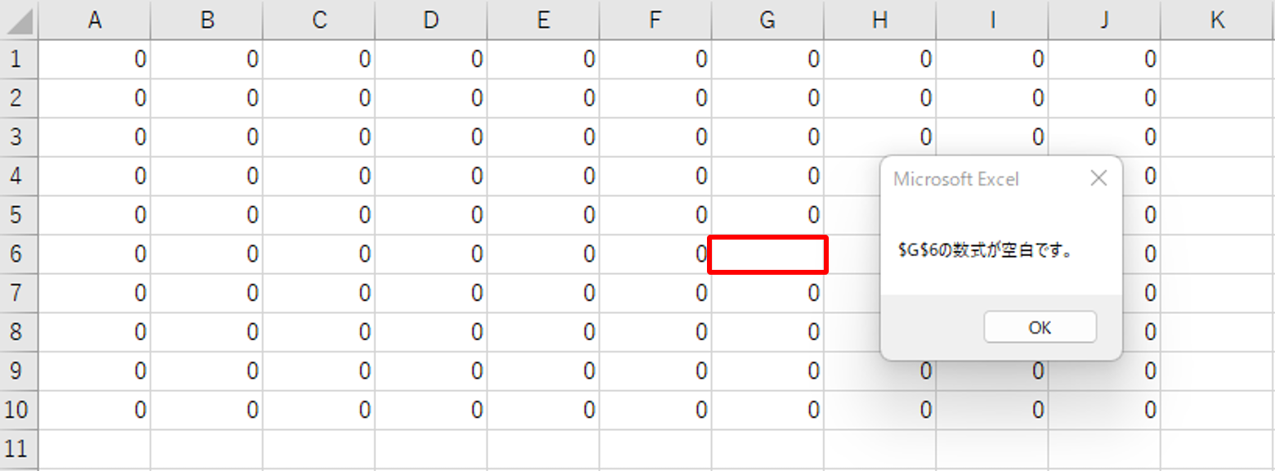Select cell C3

(320, 137)
